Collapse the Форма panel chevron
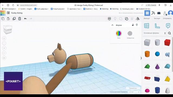The height and width of the screenshot is (97, 173). 112,25
